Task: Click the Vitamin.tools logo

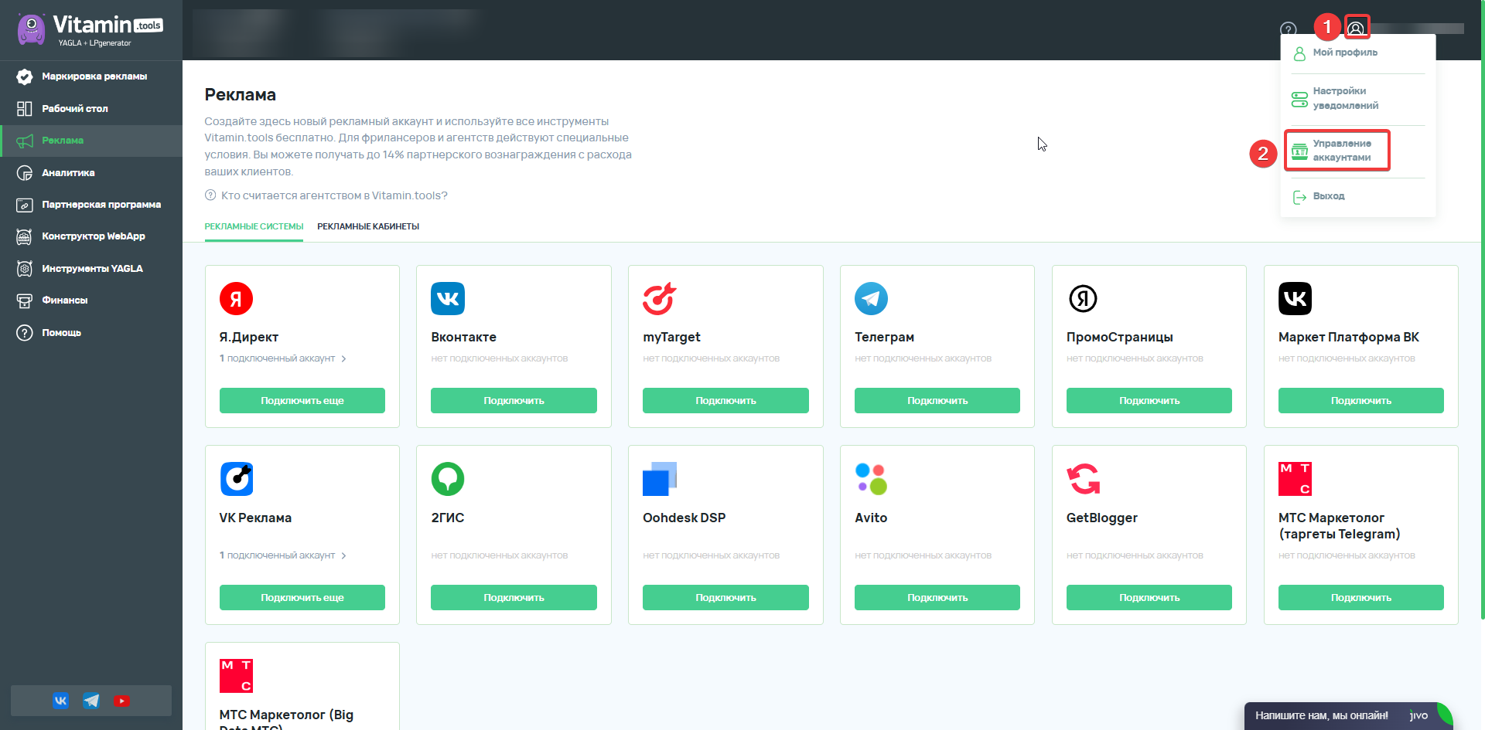Action: [x=90, y=30]
